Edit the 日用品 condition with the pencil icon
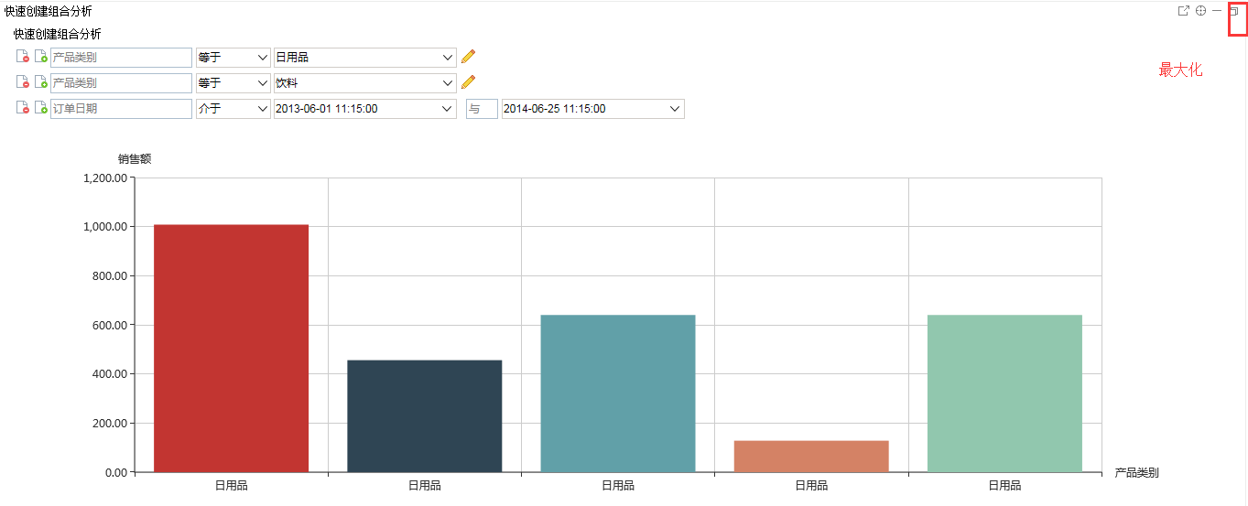The width and height of the screenshot is (1248, 506). (x=468, y=57)
